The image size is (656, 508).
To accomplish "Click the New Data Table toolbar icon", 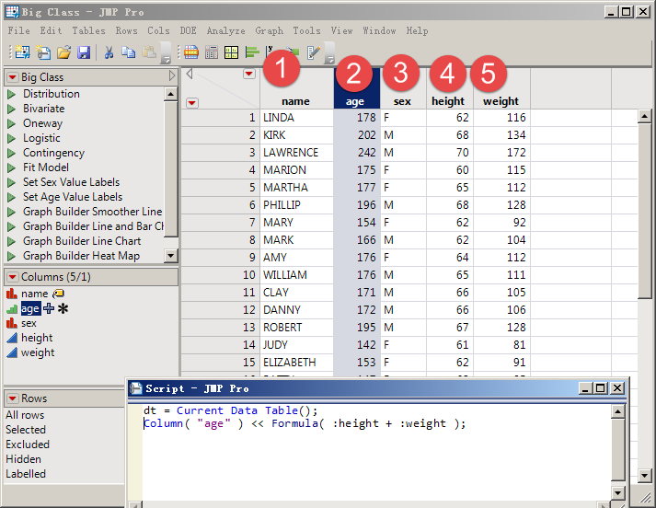I will point(21,52).
